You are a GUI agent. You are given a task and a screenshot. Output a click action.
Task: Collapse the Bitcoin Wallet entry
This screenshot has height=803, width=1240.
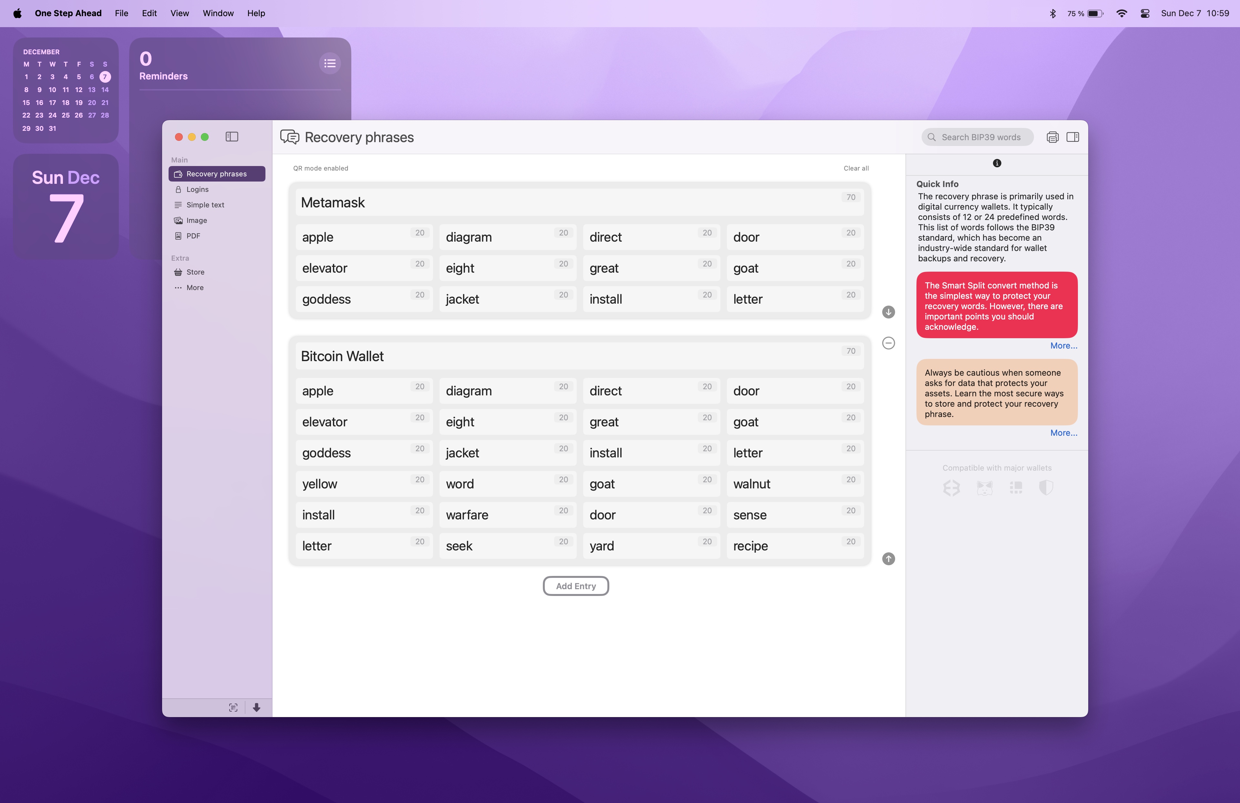click(x=888, y=343)
